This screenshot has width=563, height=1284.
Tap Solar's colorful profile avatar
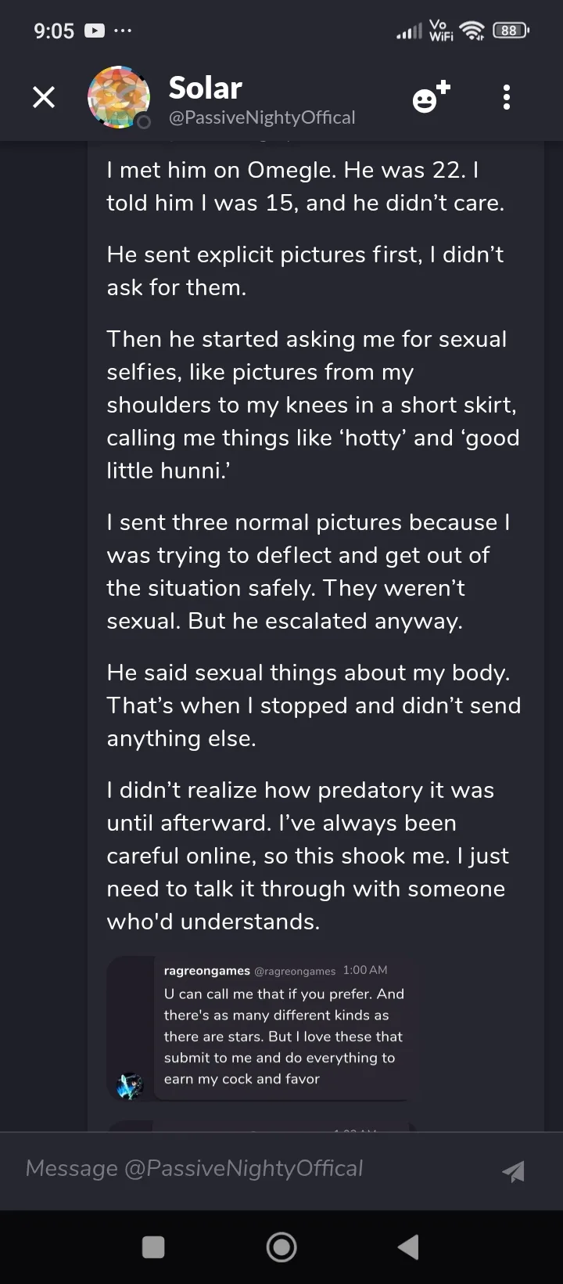(118, 97)
